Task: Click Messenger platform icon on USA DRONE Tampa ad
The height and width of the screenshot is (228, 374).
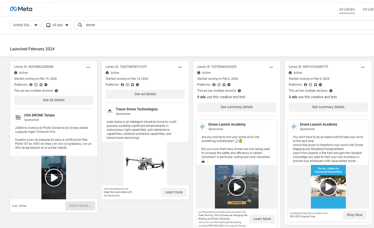Action: pos(46,85)
